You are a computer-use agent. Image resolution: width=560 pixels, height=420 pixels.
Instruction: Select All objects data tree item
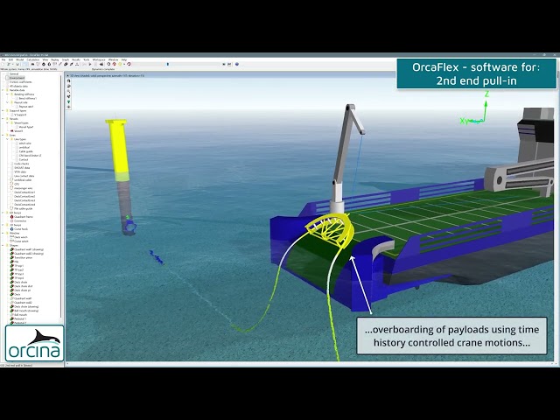(18, 86)
